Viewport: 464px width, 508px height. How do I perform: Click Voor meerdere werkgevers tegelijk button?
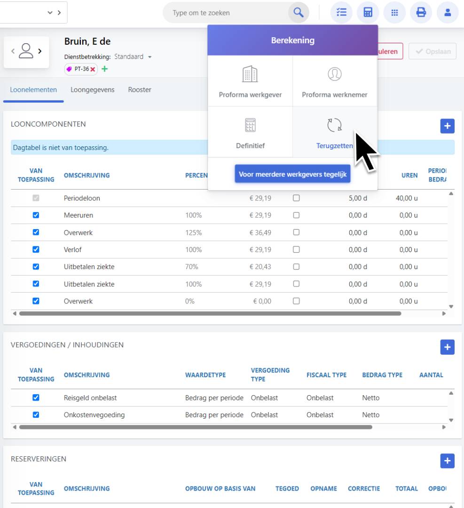point(292,175)
